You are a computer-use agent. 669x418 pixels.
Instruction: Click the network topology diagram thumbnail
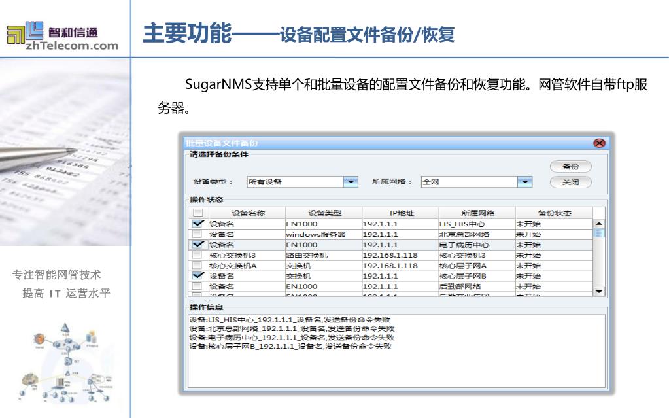[x=66, y=363]
